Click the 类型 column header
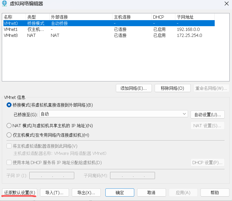The image size is (232, 201). pyautogui.click(x=37, y=17)
